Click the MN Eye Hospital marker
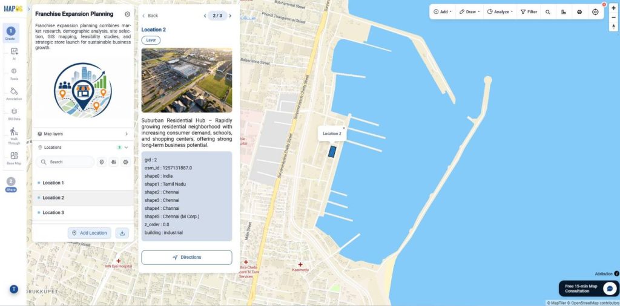The image size is (620, 306). [x=118, y=261]
